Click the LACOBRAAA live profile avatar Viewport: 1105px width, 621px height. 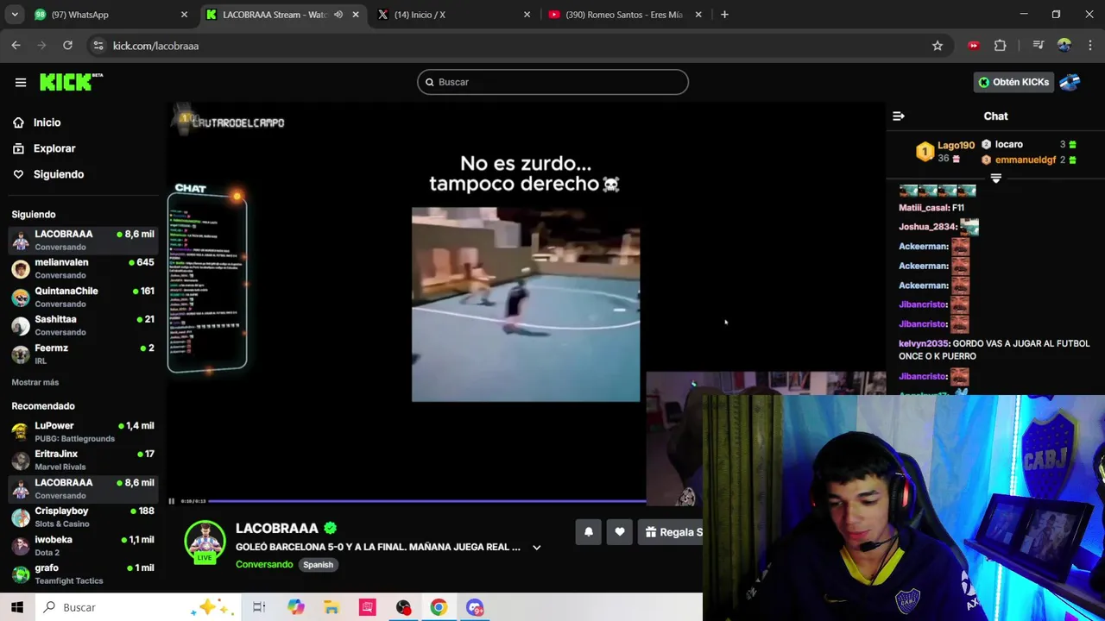(205, 542)
